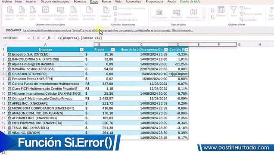Screen dimensions: 274x155
Task: Open the Cambio (%) column filter dropdown
Action: pyautogui.click(x=186, y=50)
